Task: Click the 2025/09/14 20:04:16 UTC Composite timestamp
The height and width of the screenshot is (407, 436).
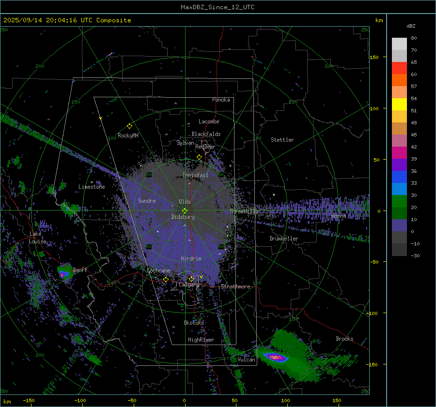Action: pos(67,20)
